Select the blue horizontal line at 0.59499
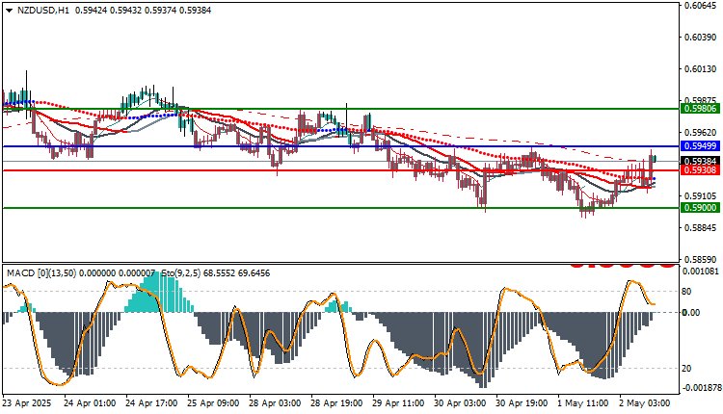723x414 pixels. pyautogui.click(x=340, y=146)
